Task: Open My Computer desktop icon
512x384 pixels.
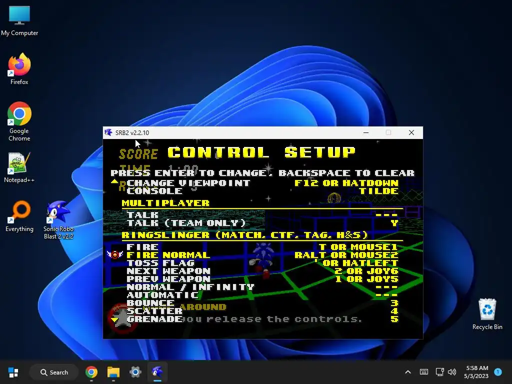Action: pos(19,20)
